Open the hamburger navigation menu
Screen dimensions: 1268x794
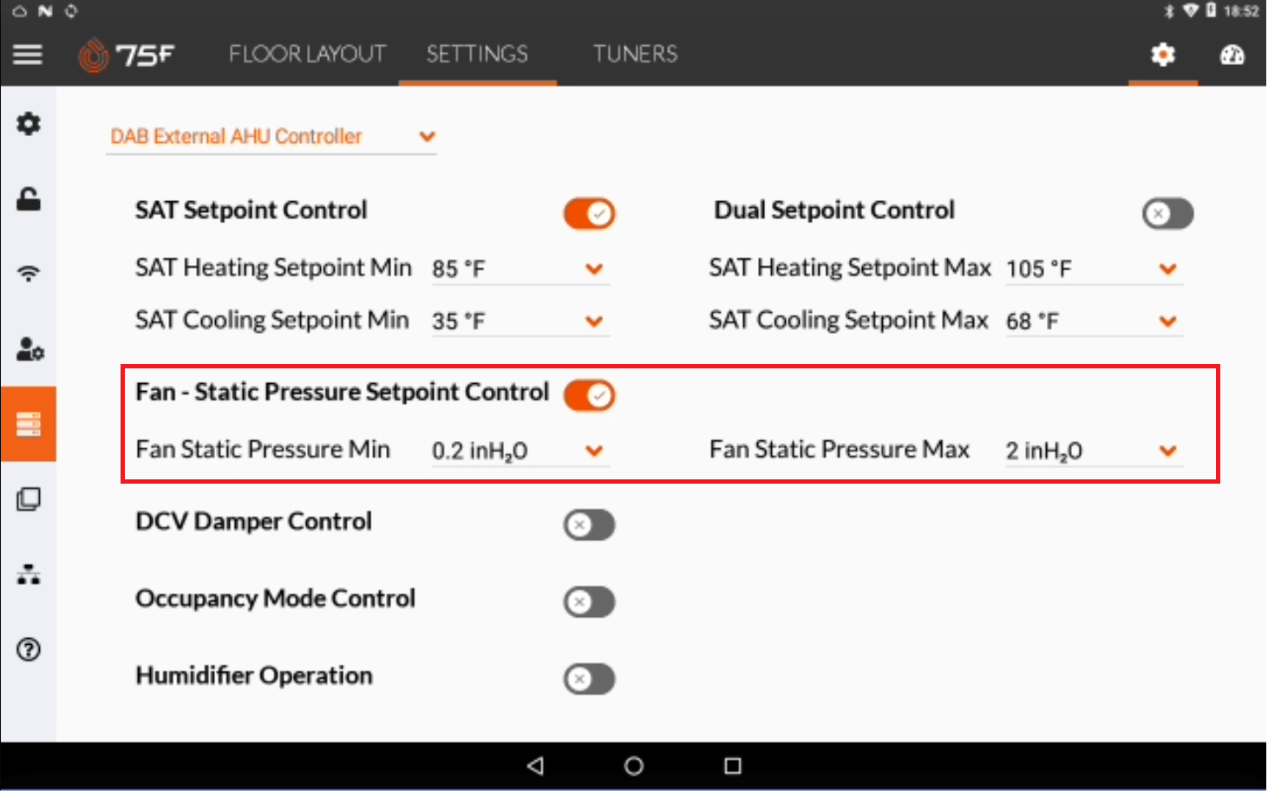[x=27, y=55]
